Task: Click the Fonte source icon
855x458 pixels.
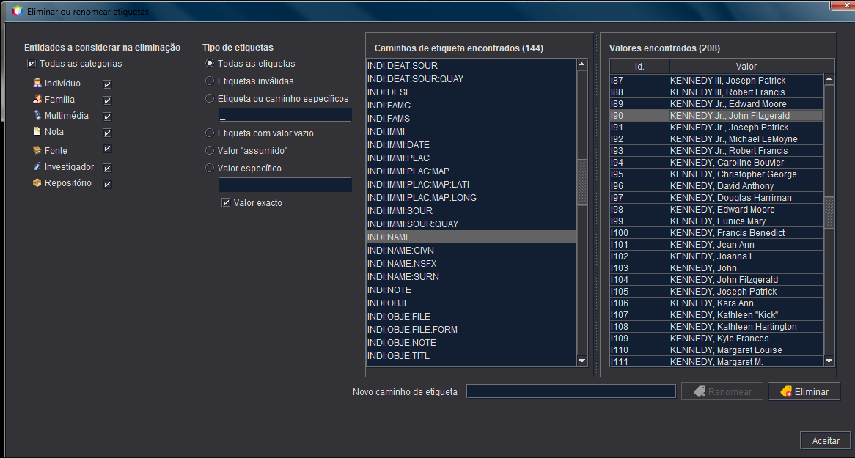Action: (37, 150)
